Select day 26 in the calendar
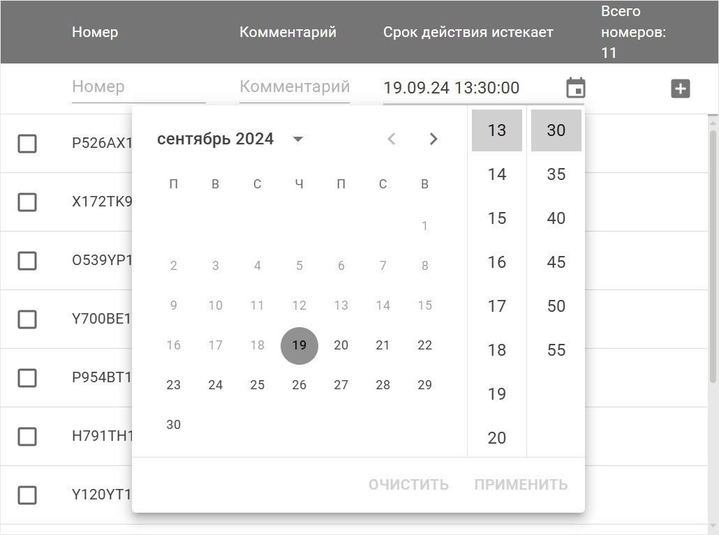 coord(299,385)
